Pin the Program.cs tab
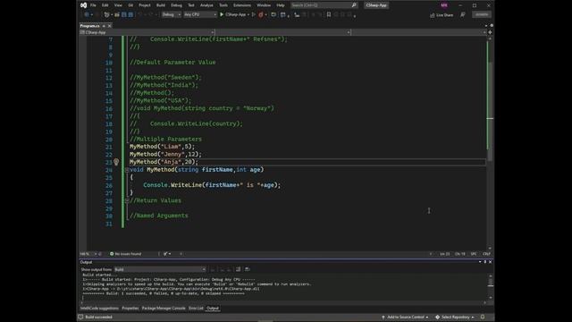 [x=104, y=26]
